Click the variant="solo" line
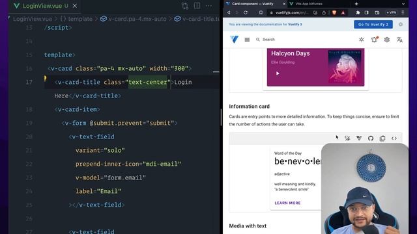 [x=100, y=150]
